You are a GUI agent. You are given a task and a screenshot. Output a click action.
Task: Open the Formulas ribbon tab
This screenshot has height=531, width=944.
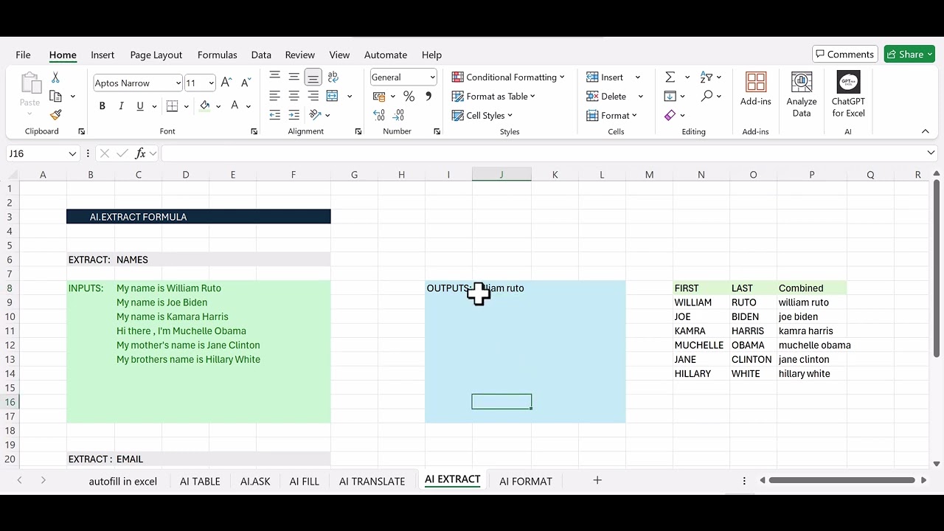[x=217, y=55]
